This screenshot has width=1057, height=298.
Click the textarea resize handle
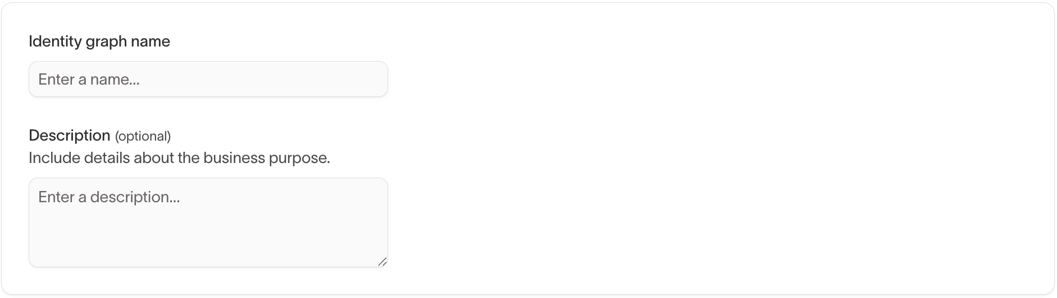point(382,262)
